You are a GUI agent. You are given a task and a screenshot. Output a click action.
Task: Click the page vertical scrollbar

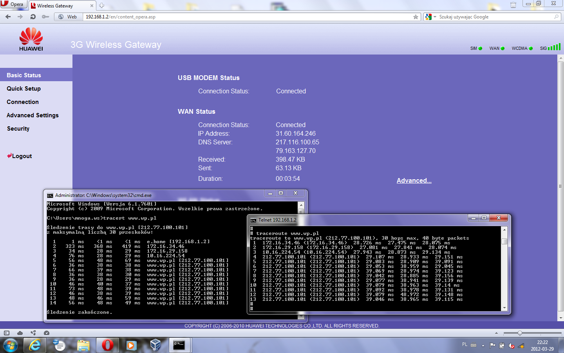[560, 188]
